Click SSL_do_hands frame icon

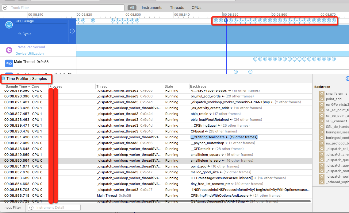[322, 126]
